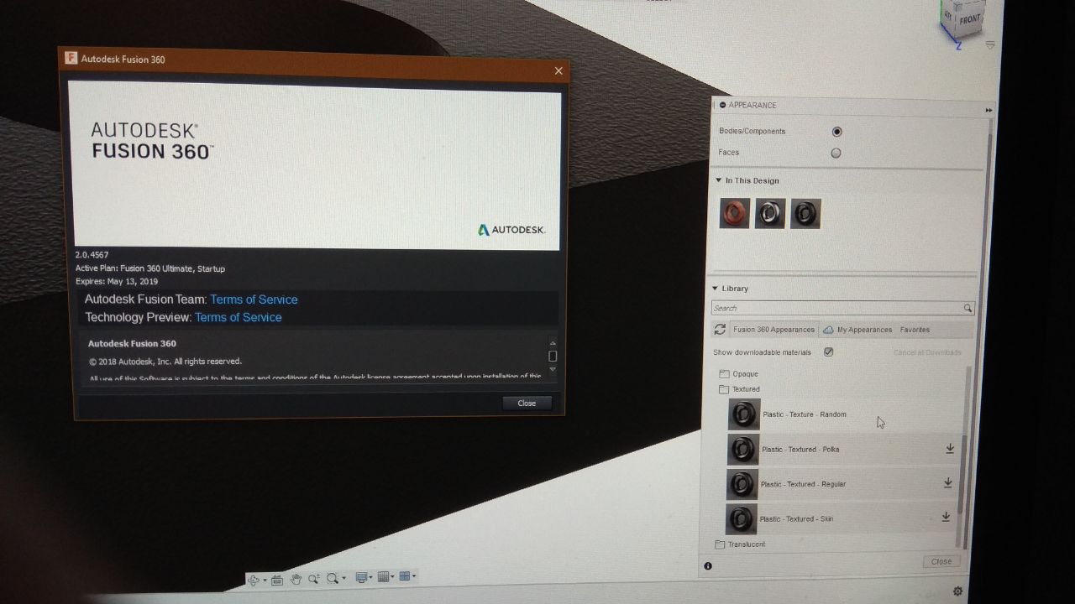Select the third dark appearance thumbnail in This Design

pyautogui.click(x=805, y=213)
